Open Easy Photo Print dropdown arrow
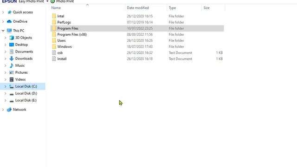This screenshot has width=297, height=167. (x=47, y=1)
